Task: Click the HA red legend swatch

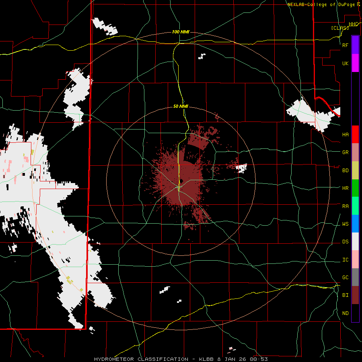Action: pos(355,134)
